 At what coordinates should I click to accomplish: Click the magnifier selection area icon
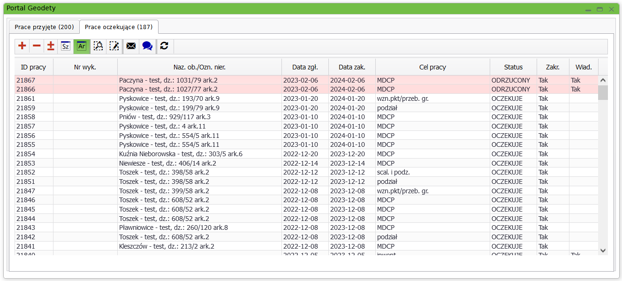pos(98,46)
